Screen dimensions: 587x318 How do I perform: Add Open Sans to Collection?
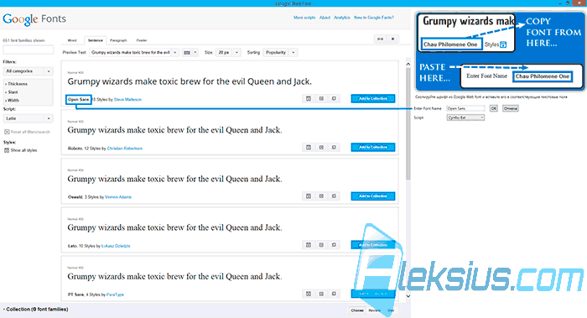point(373,98)
